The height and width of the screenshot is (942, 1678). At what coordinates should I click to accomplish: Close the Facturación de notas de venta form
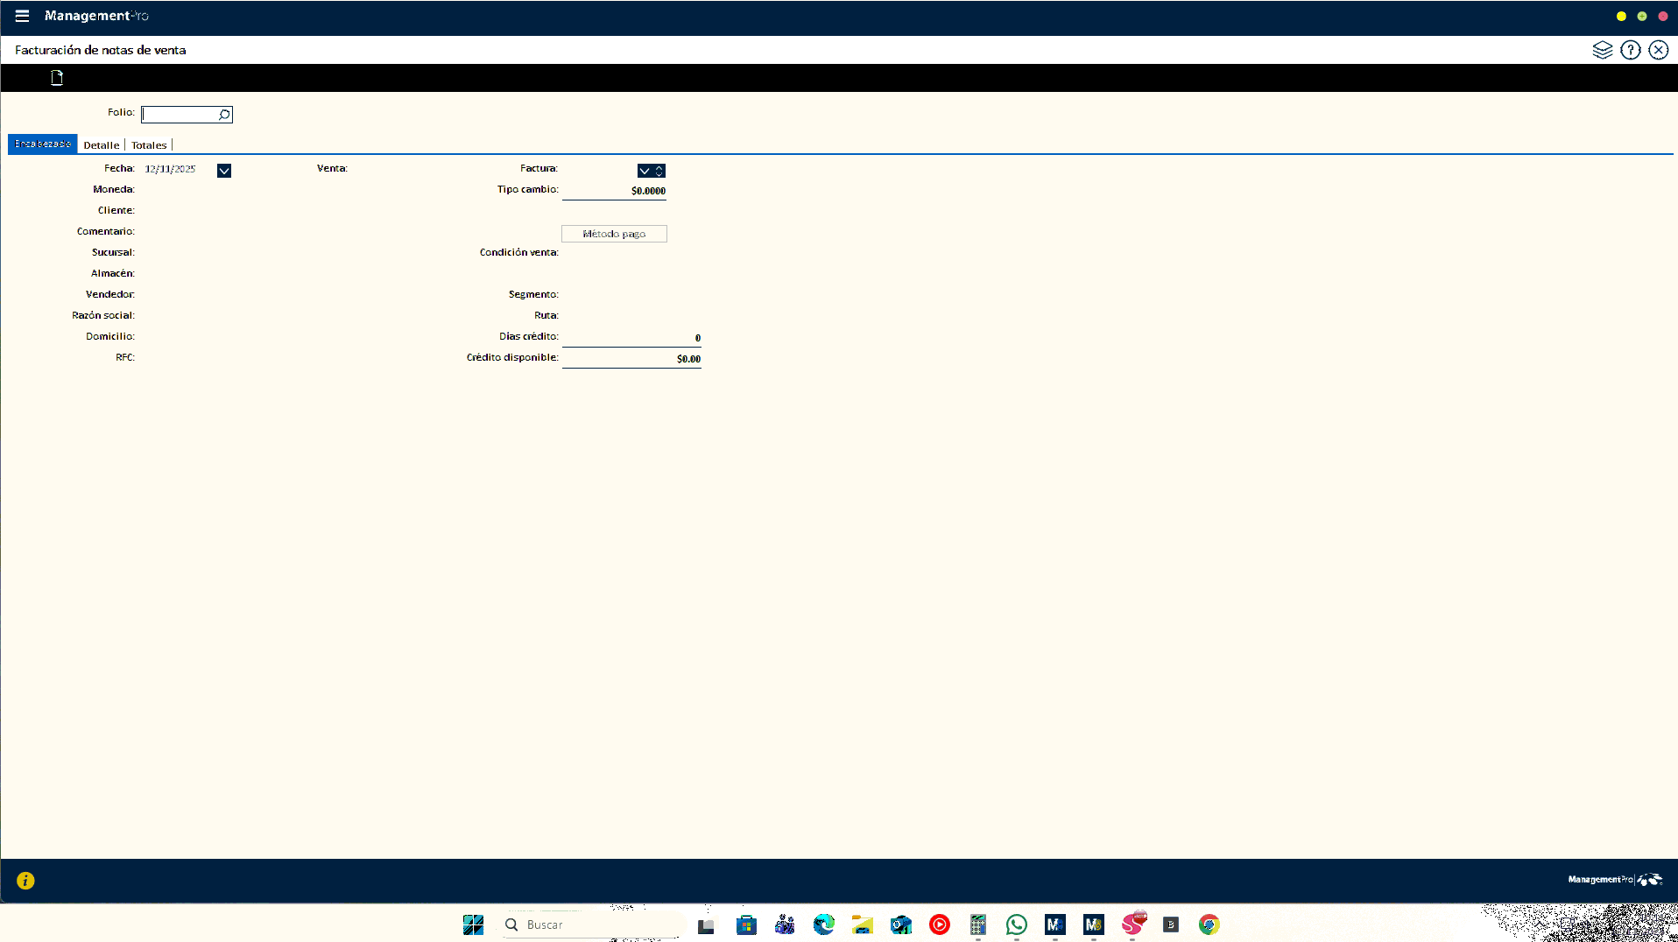coord(1658,50)
